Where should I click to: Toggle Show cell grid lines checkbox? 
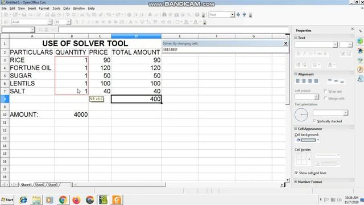tap(296, 173)
